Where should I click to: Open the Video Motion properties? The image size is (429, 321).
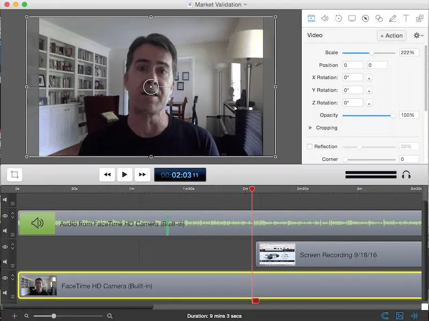click(338, 18)
